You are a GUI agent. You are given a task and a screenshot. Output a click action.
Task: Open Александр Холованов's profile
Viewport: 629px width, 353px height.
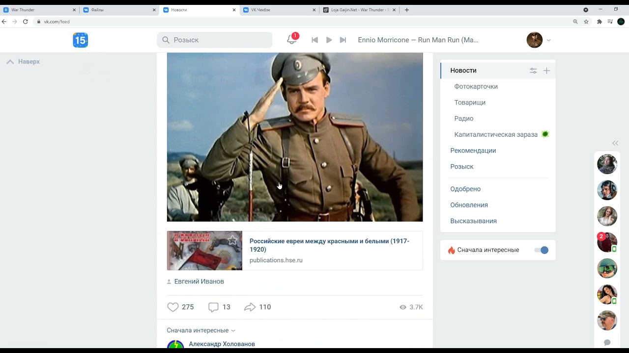click(x=222, y=344)
